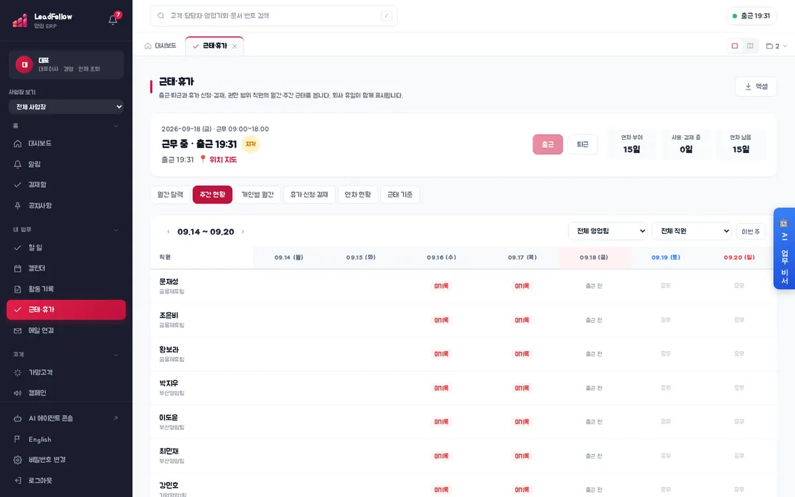
Task: Switch to split-pane layout view
Action: (750, 46)
